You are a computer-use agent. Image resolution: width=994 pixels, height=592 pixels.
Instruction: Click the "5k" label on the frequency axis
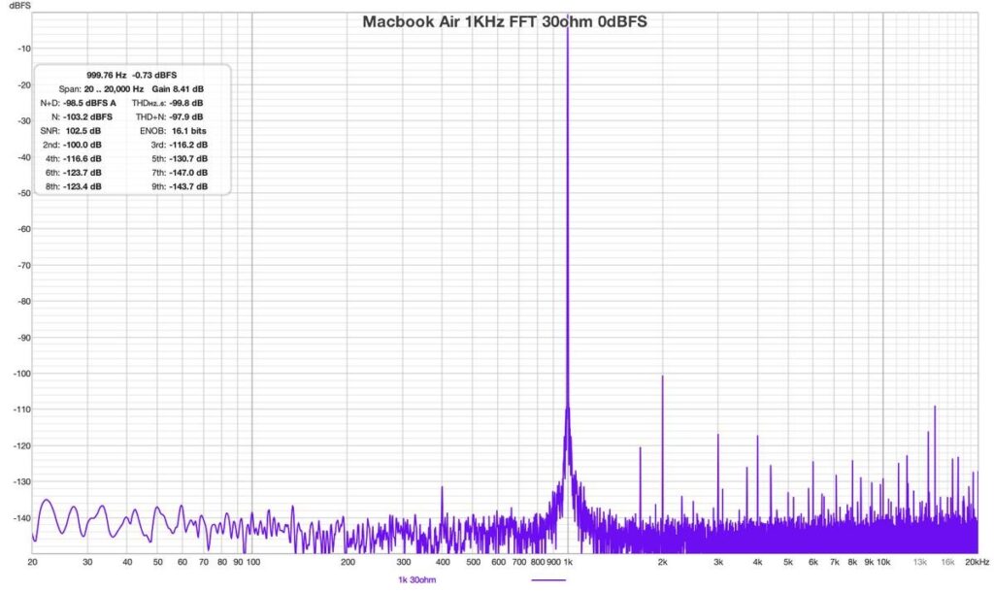point(788,562)
